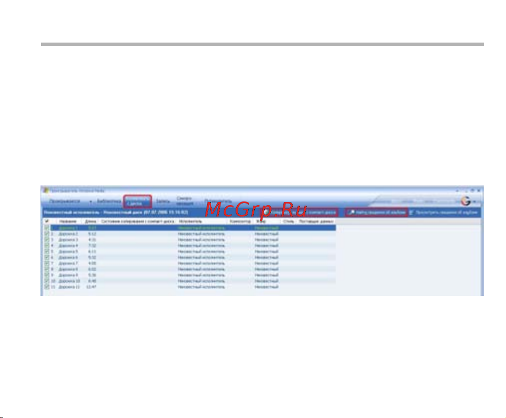Image resolution: width=506 pixels, height=418 pixels.
Task: Maximize the Windows Media Player window
Action: (472, 191)
